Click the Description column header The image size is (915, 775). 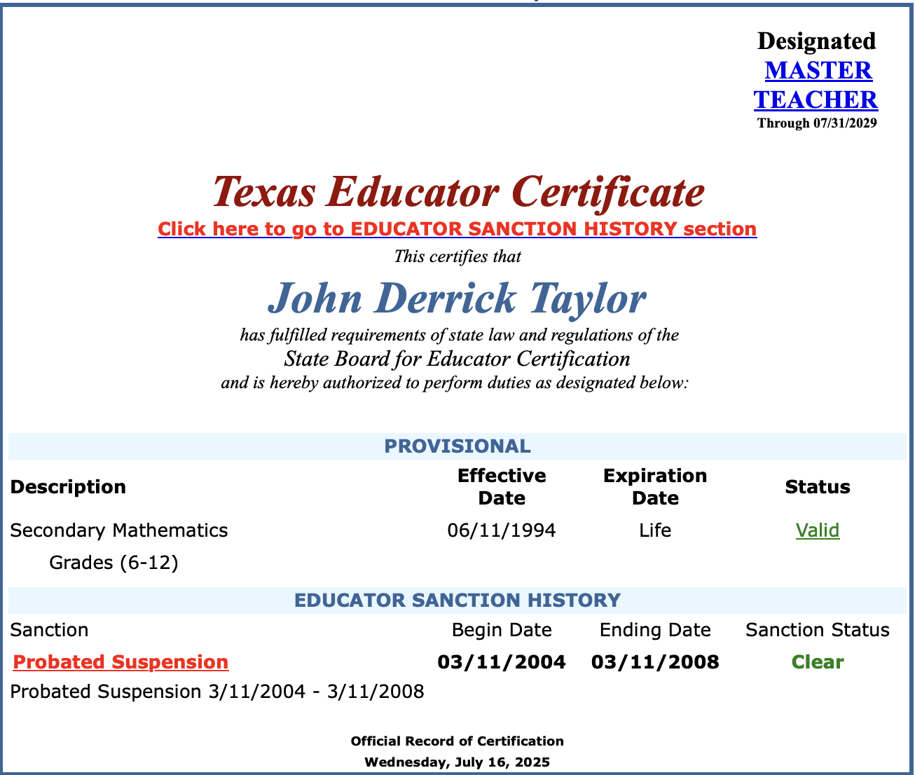68,487
